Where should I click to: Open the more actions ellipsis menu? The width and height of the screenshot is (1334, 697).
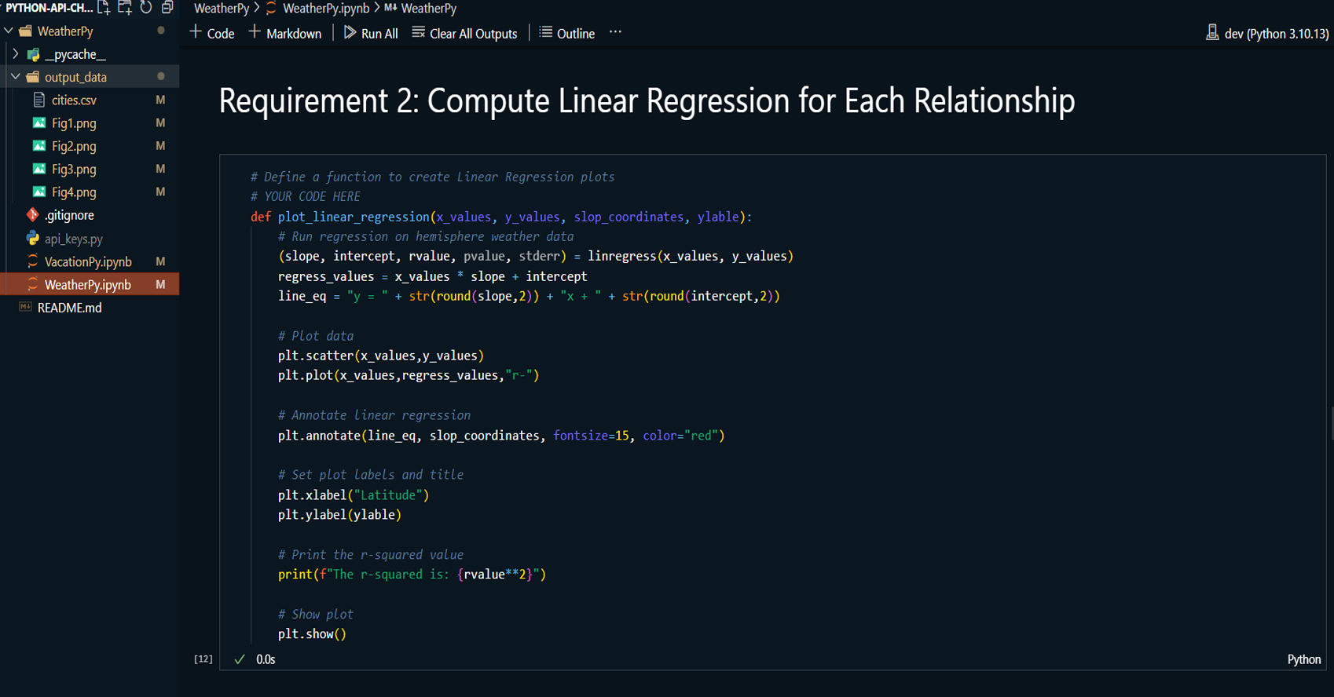click(615, 33)
